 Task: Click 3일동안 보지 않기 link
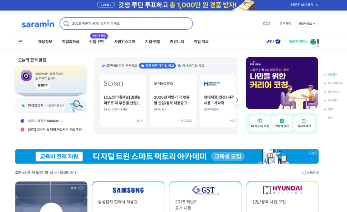click(x=301, y=5)
